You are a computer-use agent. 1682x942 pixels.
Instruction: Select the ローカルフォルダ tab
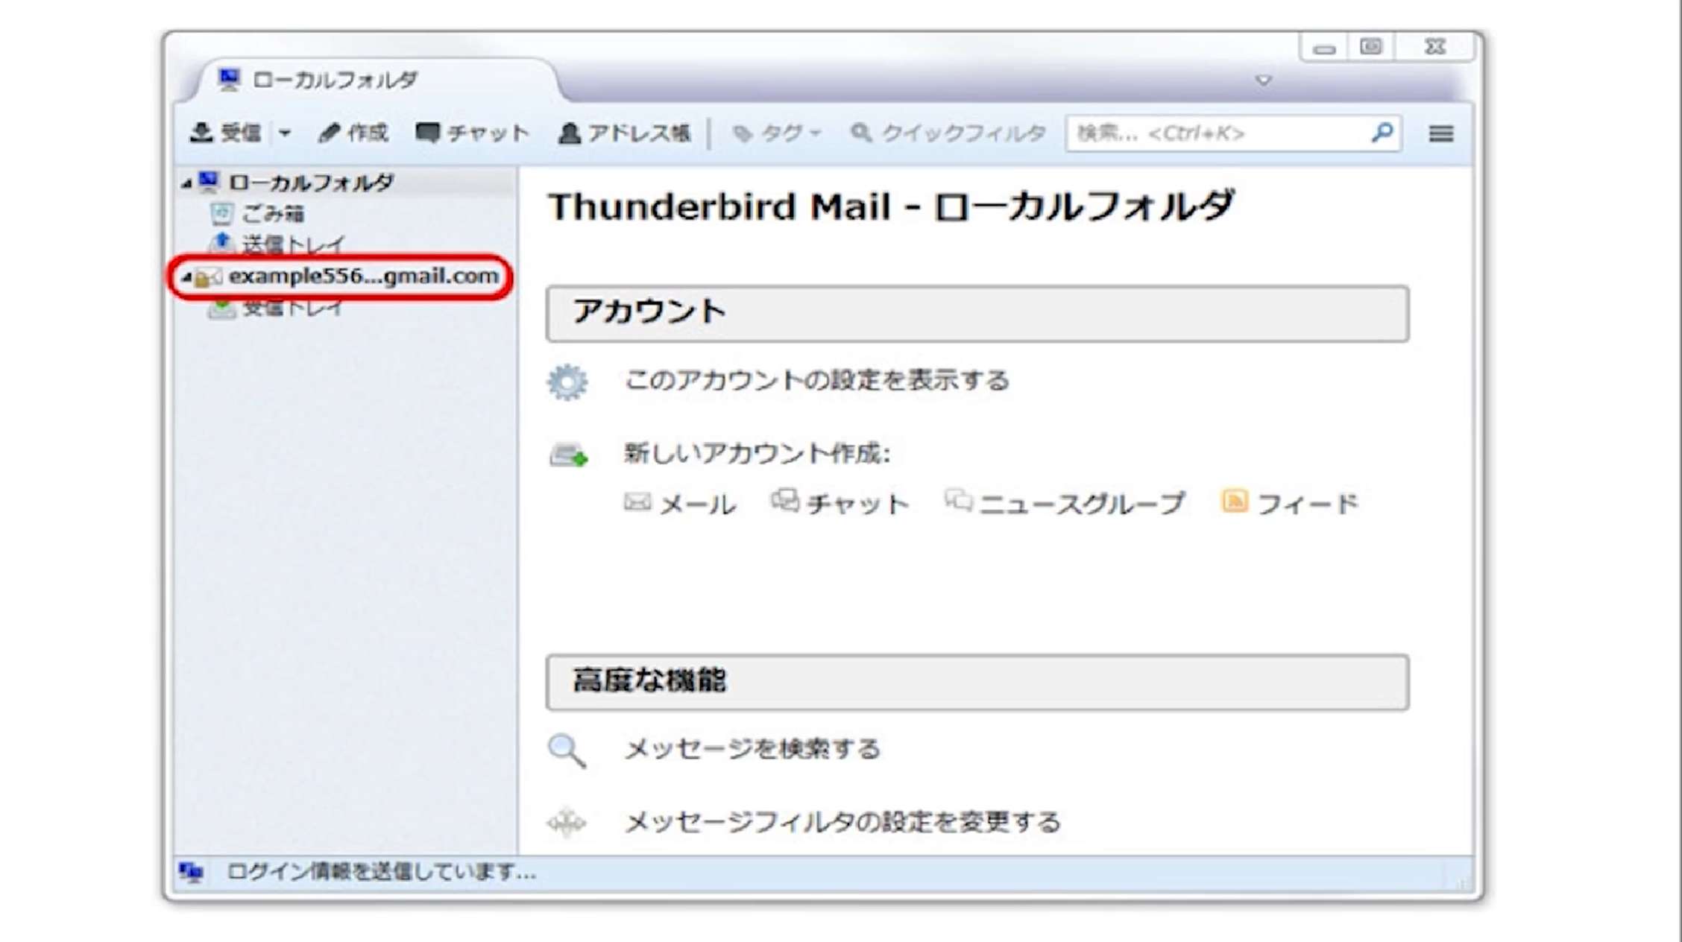[377, 80]
